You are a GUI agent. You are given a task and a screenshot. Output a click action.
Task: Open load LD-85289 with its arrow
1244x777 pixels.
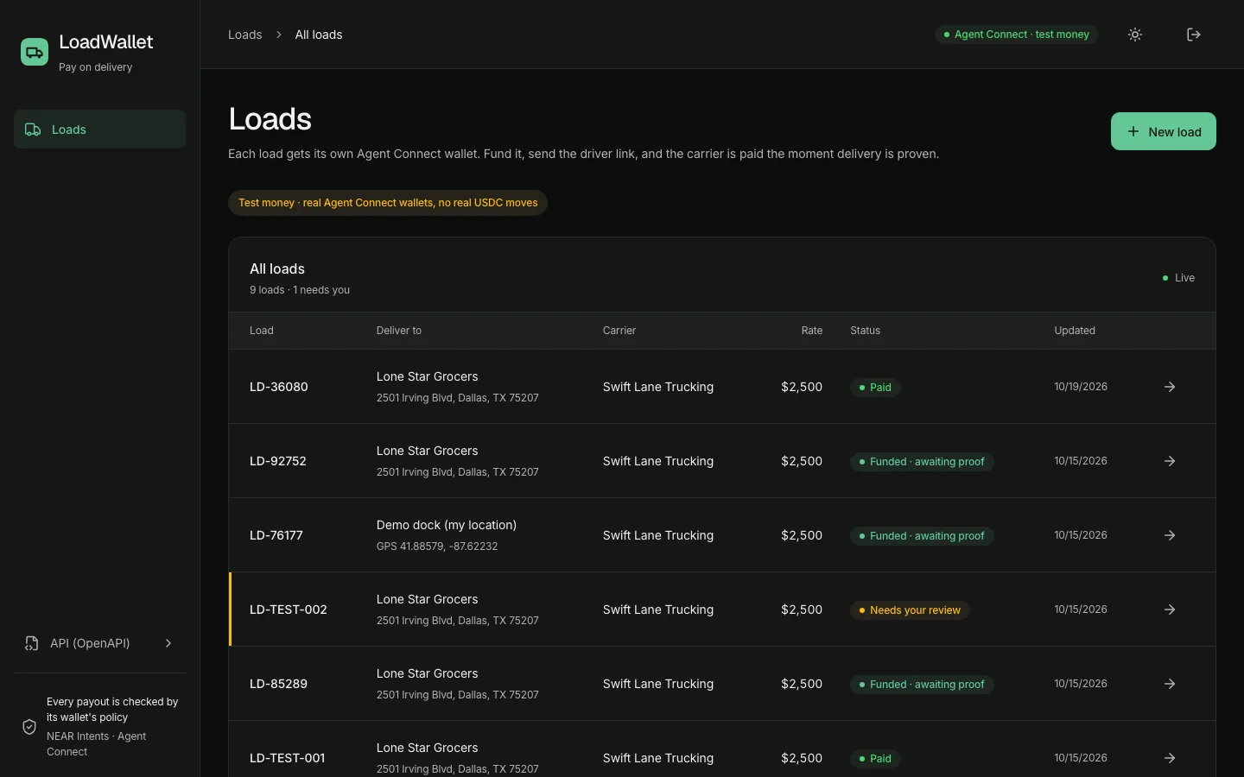pos(1170,684)
